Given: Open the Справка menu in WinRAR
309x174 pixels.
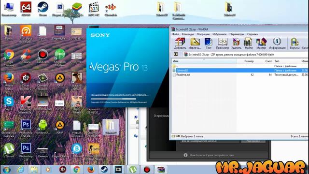Looking at the screenshot, I should click(253, 34).
